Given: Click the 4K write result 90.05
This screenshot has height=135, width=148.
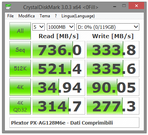Looking at the screenshot, I should coord(113,87).
